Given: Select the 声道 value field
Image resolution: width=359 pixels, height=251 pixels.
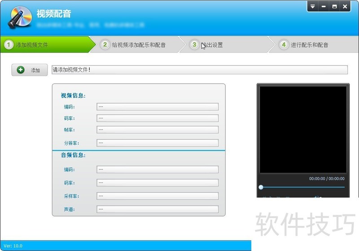Looking at the screenshot, I should pos(157,209).
